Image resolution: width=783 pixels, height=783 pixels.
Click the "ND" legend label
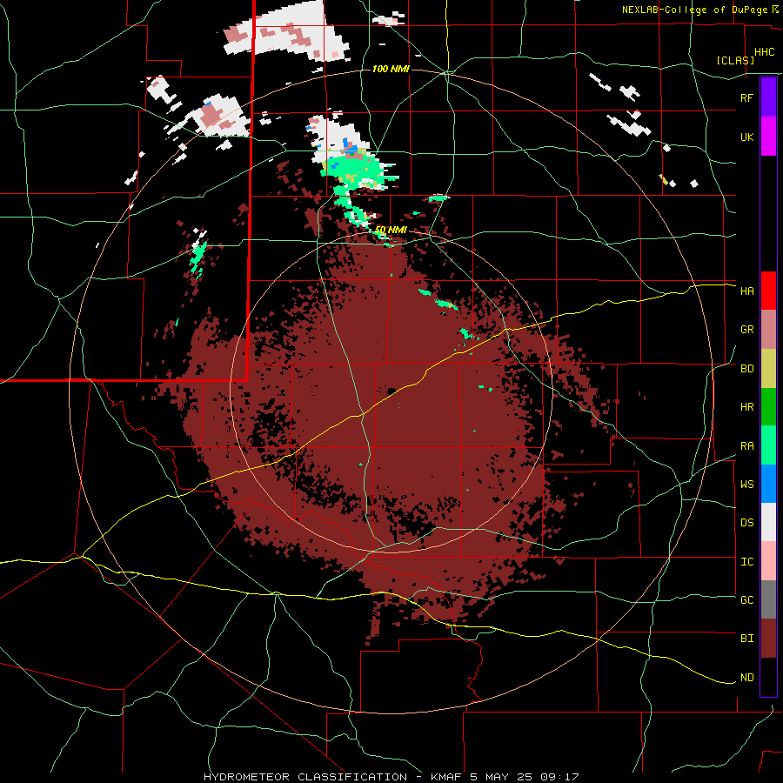click(x=746, y=678)
